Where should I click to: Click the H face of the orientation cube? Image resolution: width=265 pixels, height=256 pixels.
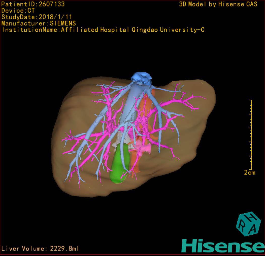(252, 217)
